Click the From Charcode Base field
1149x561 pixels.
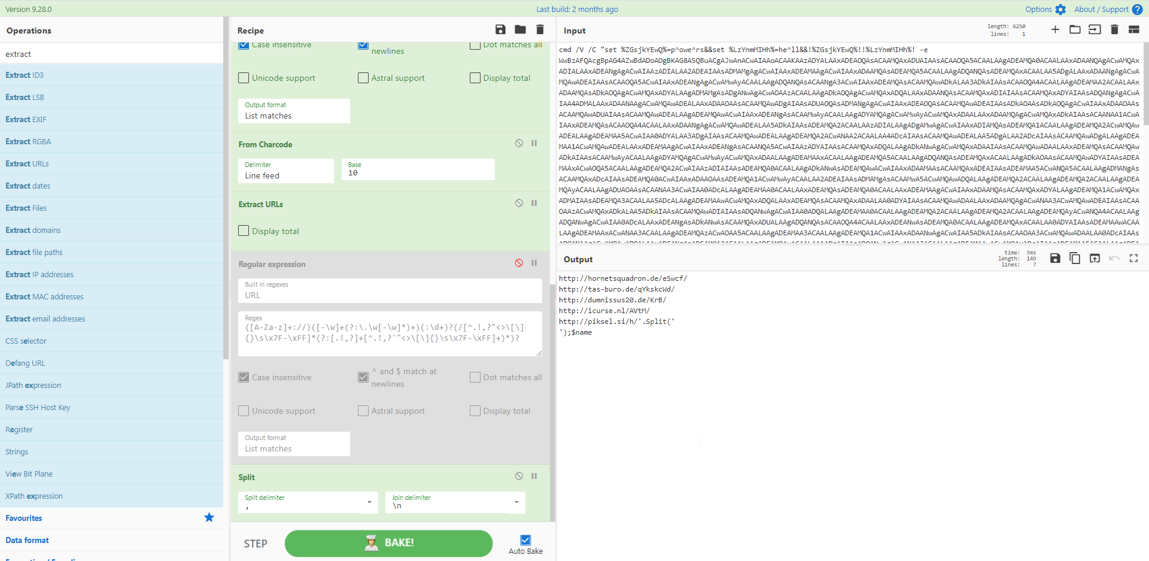(418, 169)
